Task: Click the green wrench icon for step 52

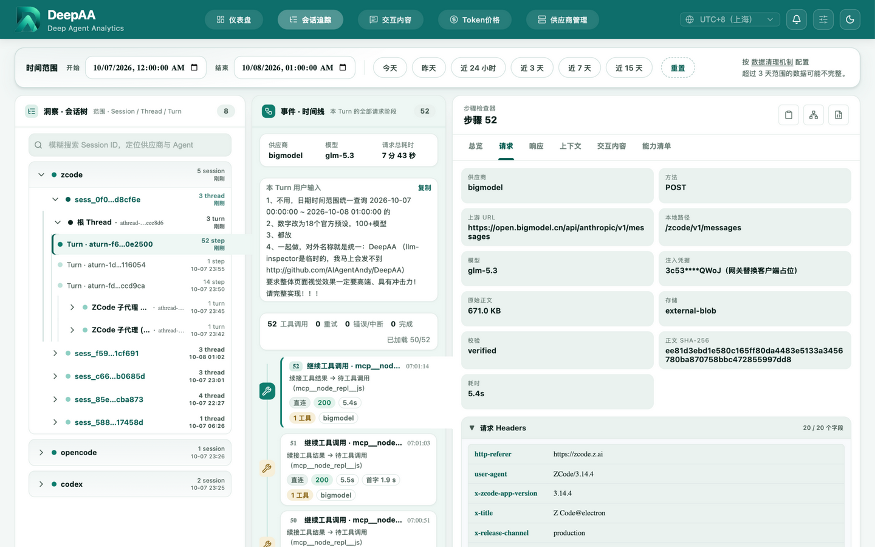Action: [x=267, y=391]
